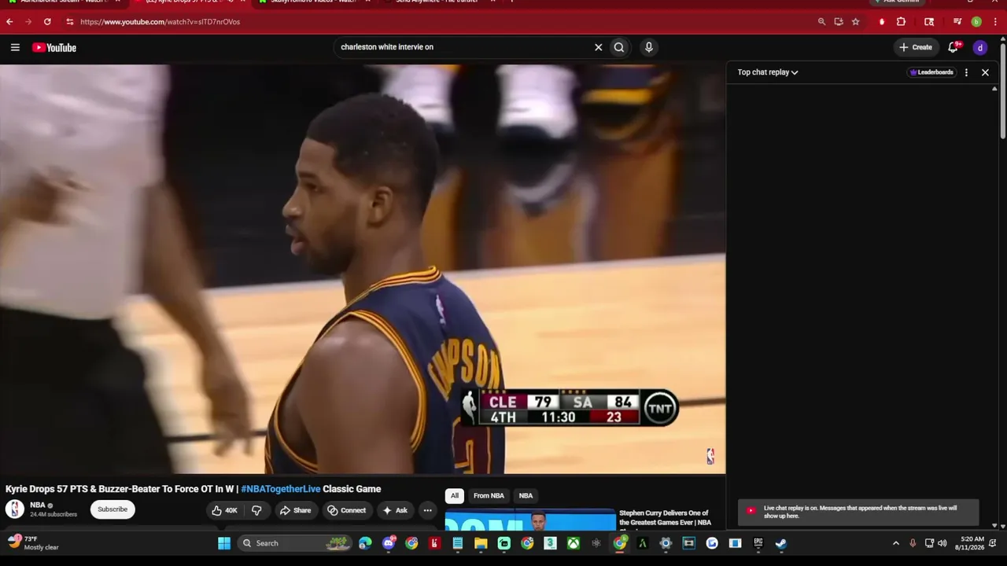Screen dimensions: 1007x566
Task: Click the Windows taskbar Search box
Action: [x=294, y=543]
